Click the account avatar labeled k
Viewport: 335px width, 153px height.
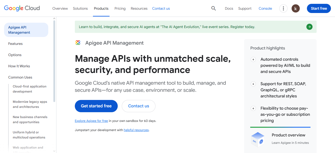pyautogui.click(x=295, y=8)
